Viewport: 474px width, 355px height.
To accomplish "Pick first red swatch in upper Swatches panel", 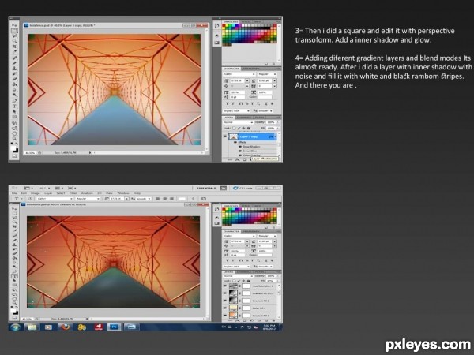I will click(x=224, y=27).
